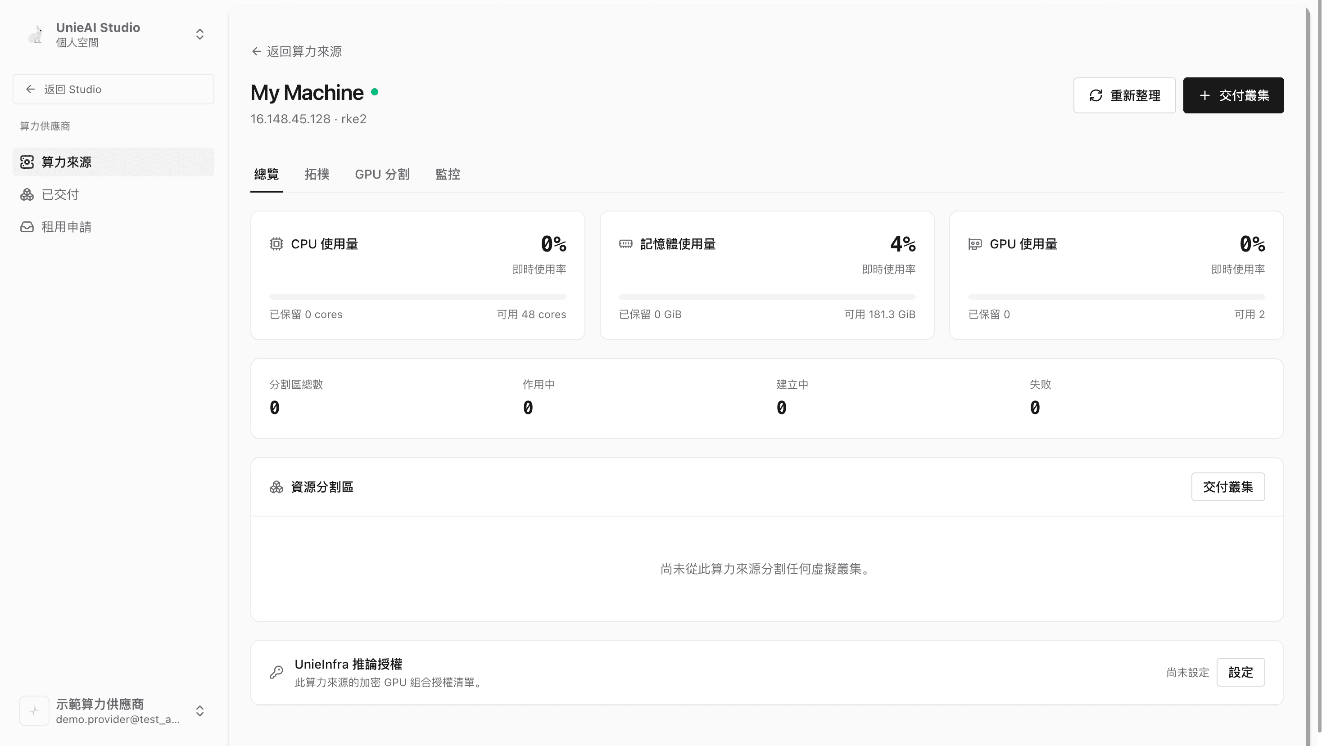The width and height of the screenshot is (1322, 746).
Task: Click the CPU usage progress bar
Action: tap(418, 297)
